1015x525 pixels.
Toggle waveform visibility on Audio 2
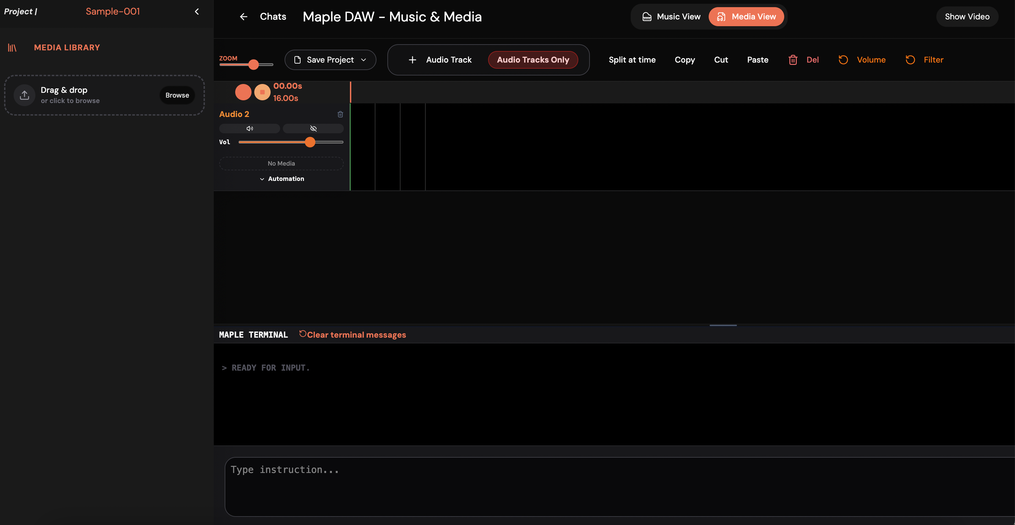[x=313, y=128]
